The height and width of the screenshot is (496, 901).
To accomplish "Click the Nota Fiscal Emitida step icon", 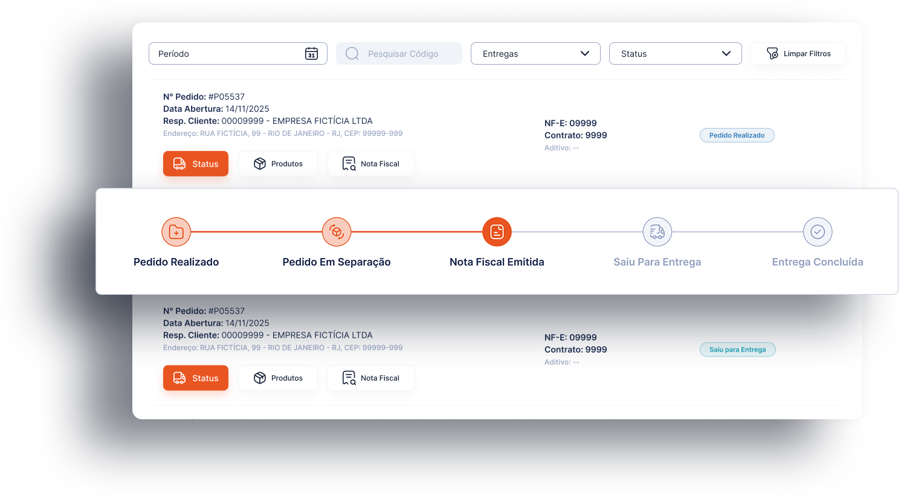I will tap(497, 232).
